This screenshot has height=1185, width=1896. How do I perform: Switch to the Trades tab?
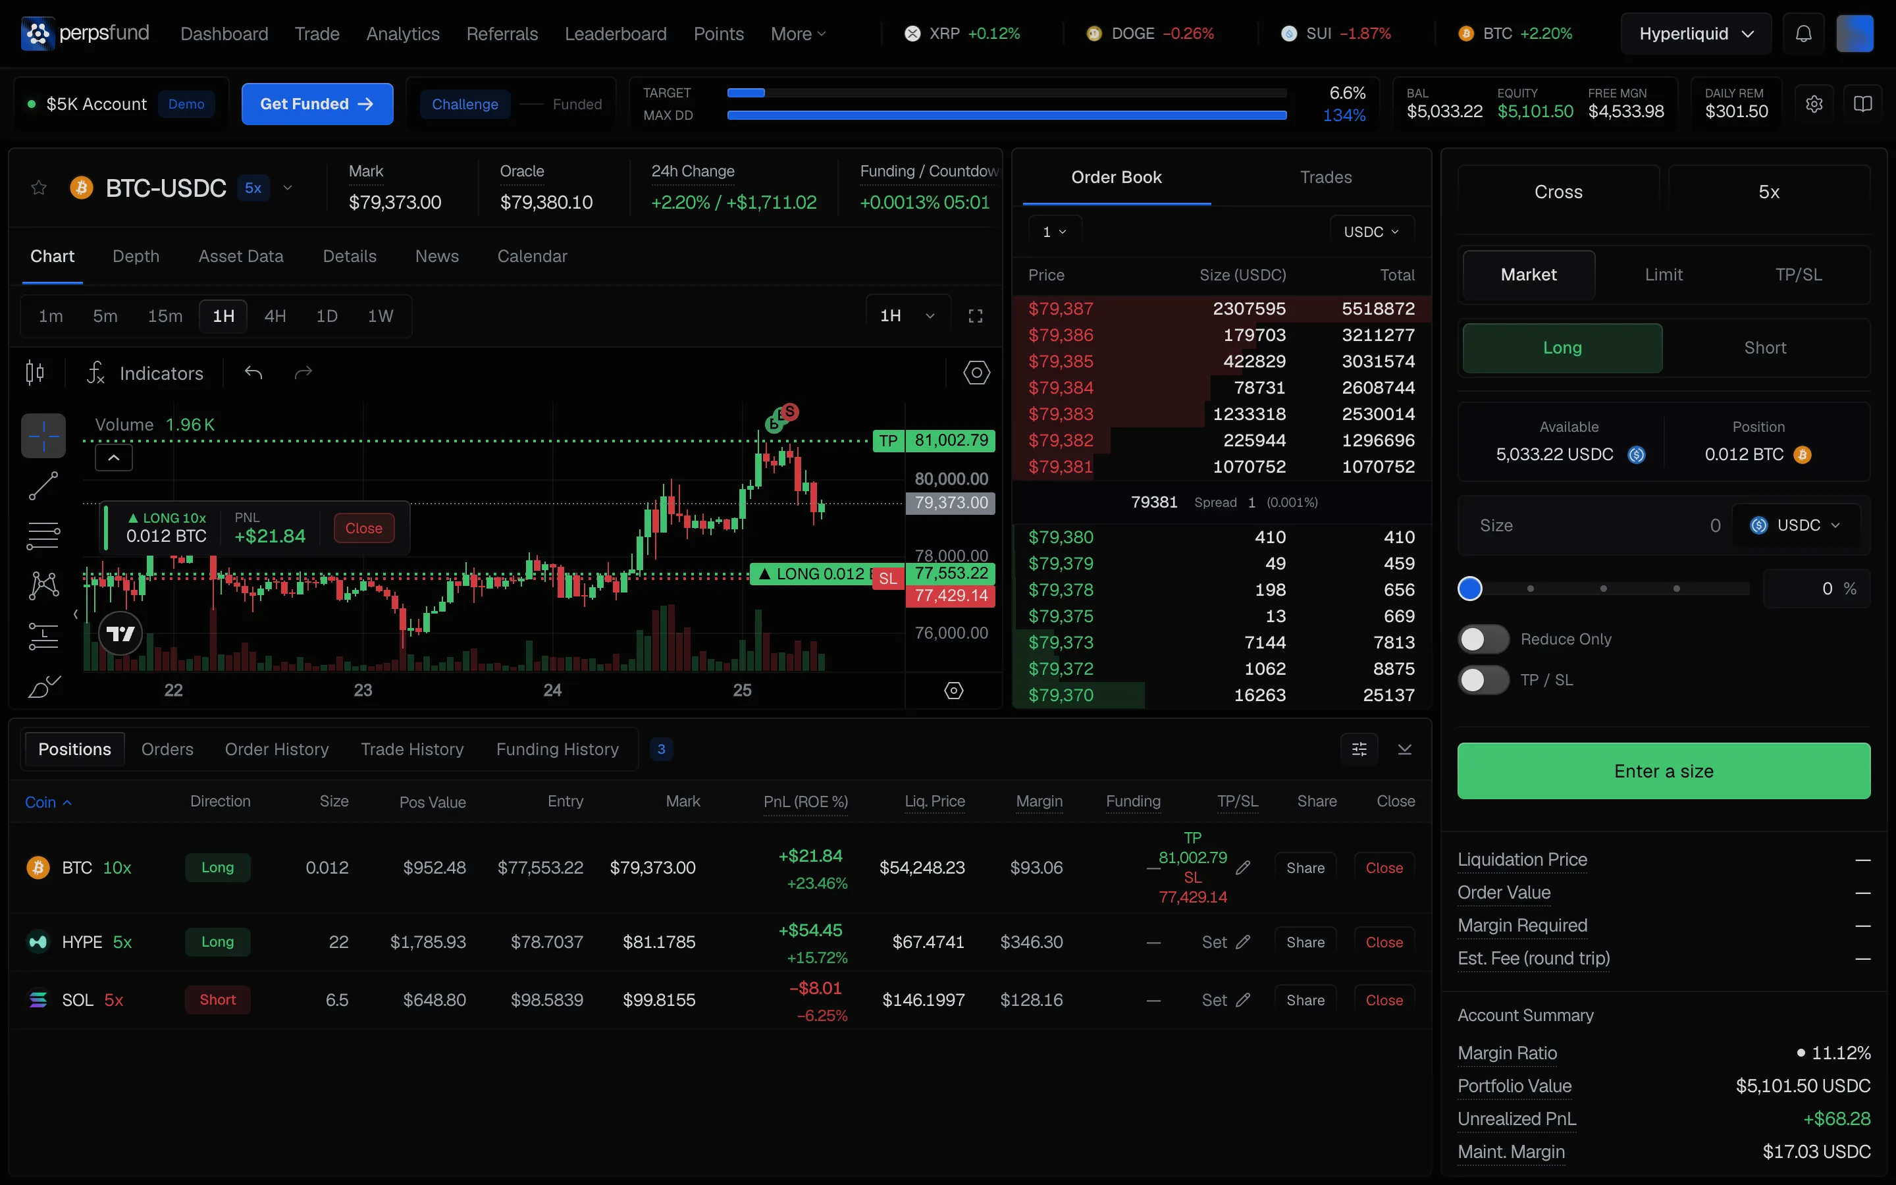click(1326, 177)
